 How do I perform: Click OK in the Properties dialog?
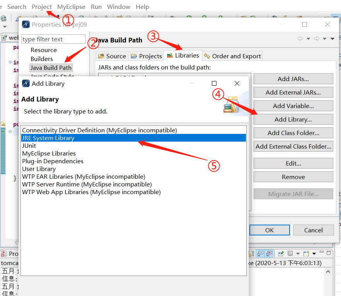pos(269,230)
